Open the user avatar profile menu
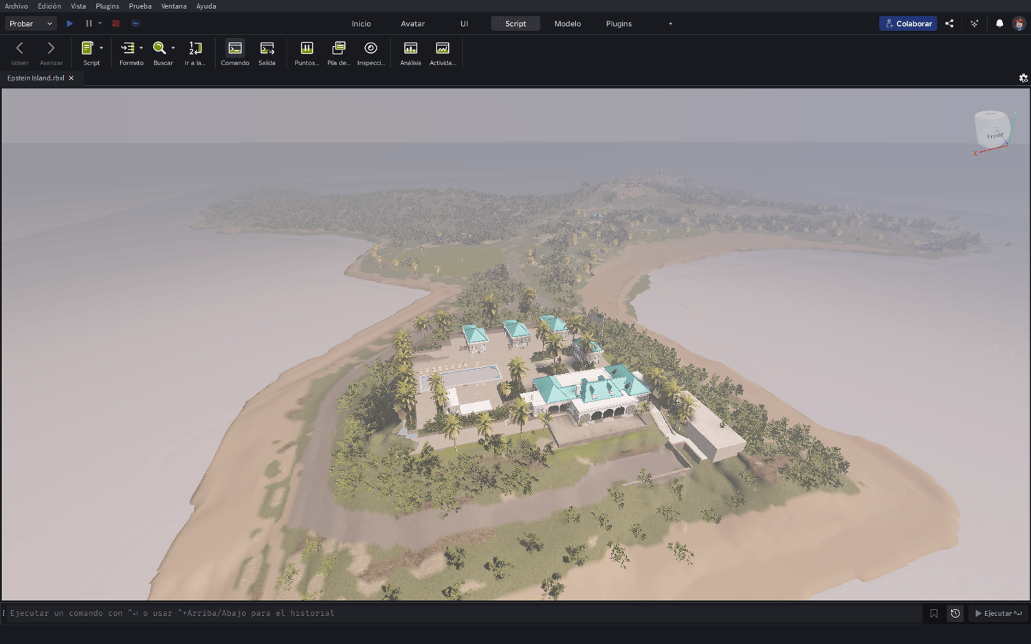The width and height of the screenshot is (1031, 644). 1019,23
